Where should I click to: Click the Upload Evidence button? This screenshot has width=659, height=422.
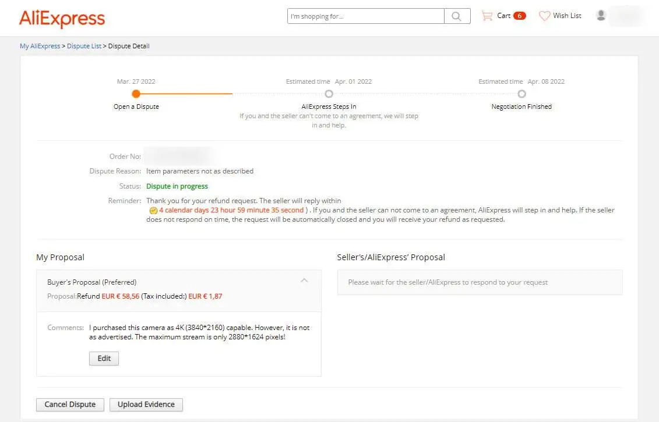click(146, 405)
